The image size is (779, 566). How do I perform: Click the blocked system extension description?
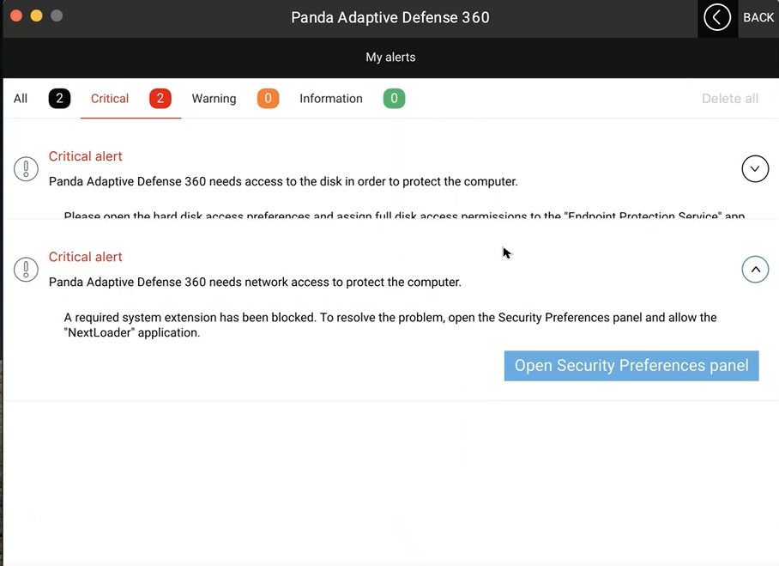390,325
